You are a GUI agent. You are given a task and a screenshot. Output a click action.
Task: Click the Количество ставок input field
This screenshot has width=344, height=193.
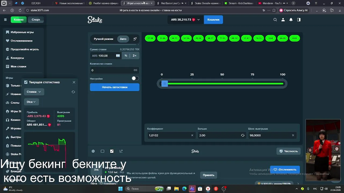tap(114, 70)
